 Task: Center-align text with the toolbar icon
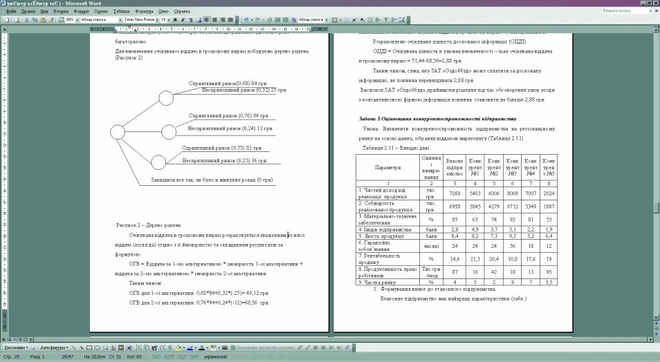(215, 20)
